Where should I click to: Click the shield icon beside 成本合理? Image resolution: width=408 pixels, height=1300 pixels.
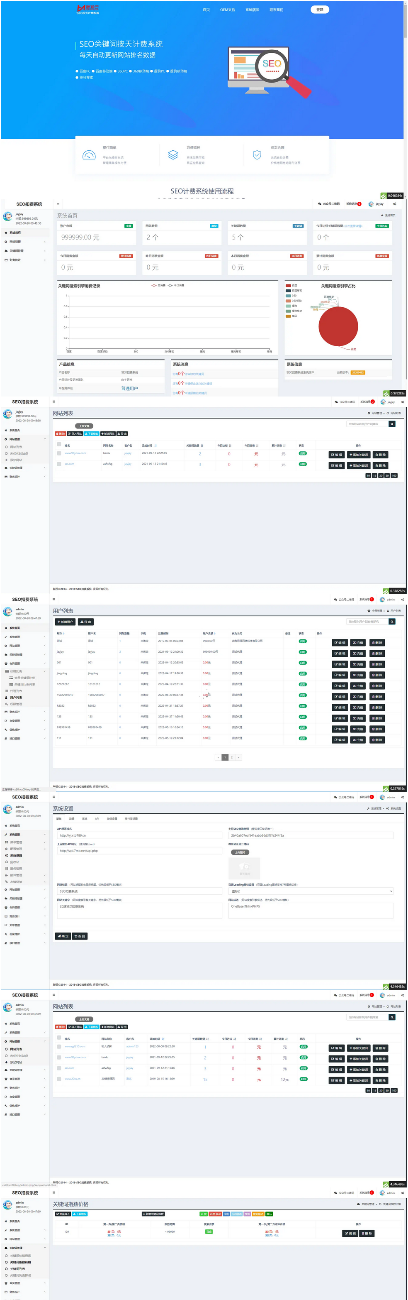click(257, 155)
